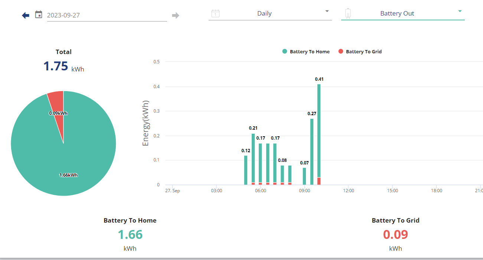Go to next day with right arrow
Image resolution: width=483 pixels, height=260 pixels.
tap(176, 16)
